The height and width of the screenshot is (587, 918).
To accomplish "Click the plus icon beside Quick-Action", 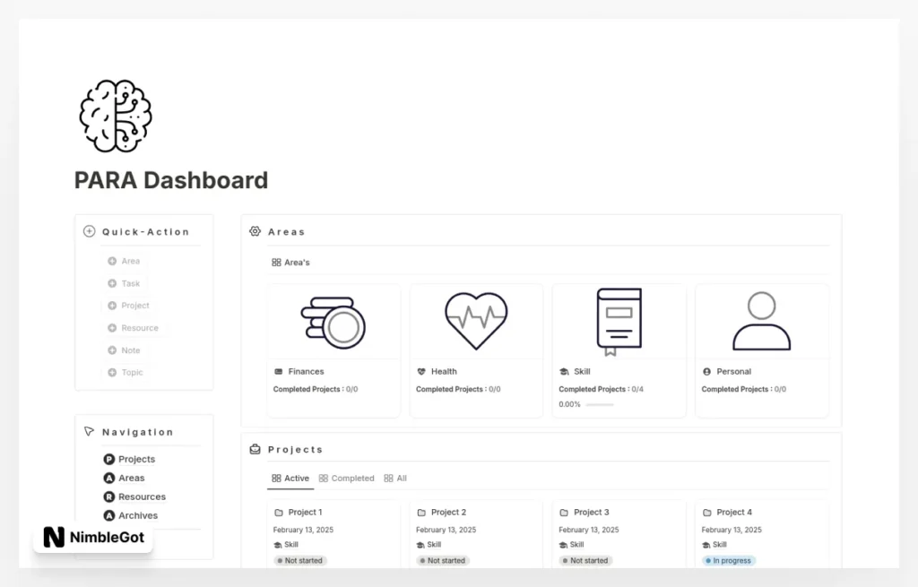I will [x=89, y=230].
